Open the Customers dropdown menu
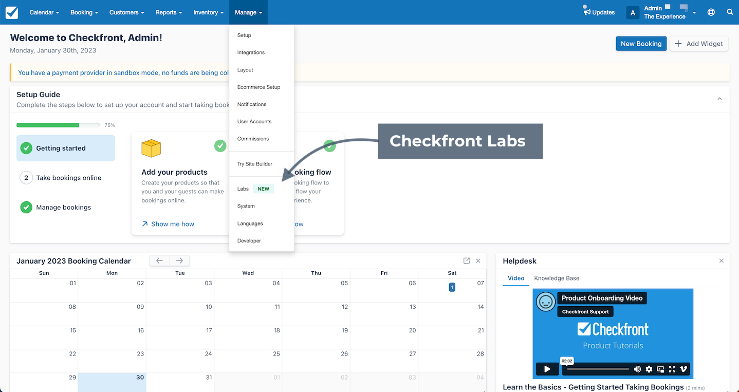The width and height of the screenshot is (739, 392). tap(126, 12)
